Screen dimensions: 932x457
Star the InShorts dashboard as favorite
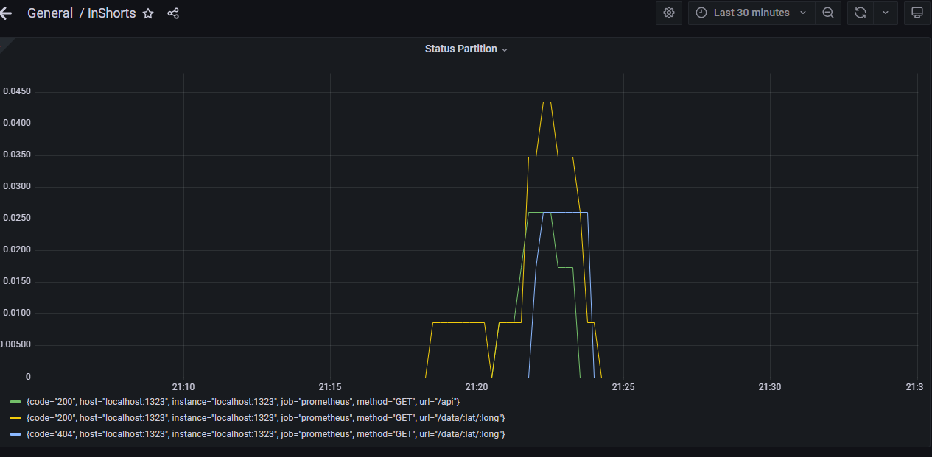click(x=148, y=13)
